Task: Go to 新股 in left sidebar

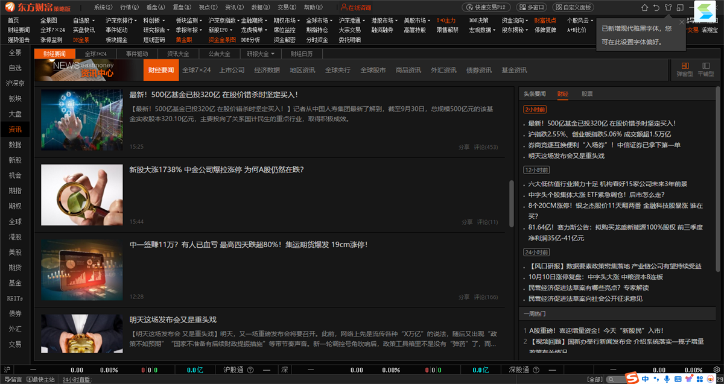Action: (15, 160)
